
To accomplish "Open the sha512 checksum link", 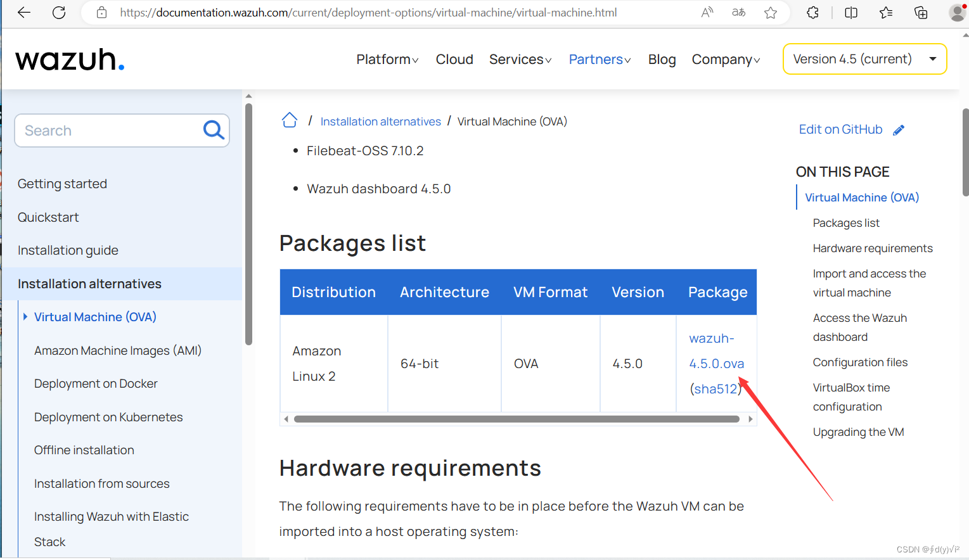I will [x=715, y=389].
